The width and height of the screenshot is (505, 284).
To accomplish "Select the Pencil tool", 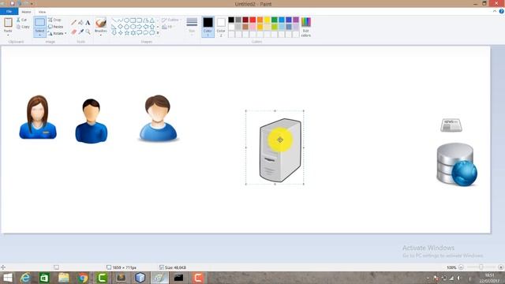I will tap(73, 23).
